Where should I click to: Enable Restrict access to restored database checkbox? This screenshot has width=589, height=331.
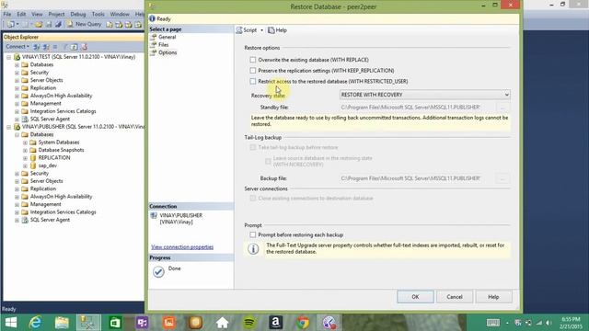pos(253,81)
